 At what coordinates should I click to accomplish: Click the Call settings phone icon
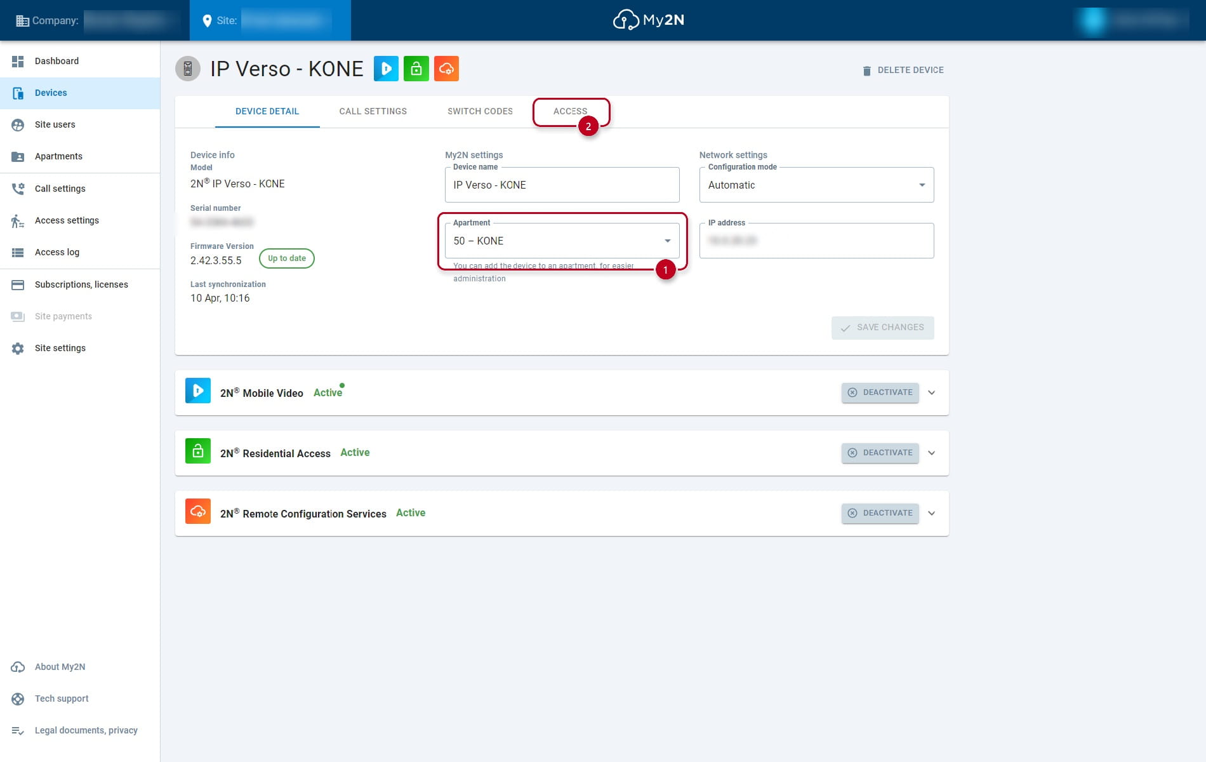pyautogui.click(x=18, y=189)
